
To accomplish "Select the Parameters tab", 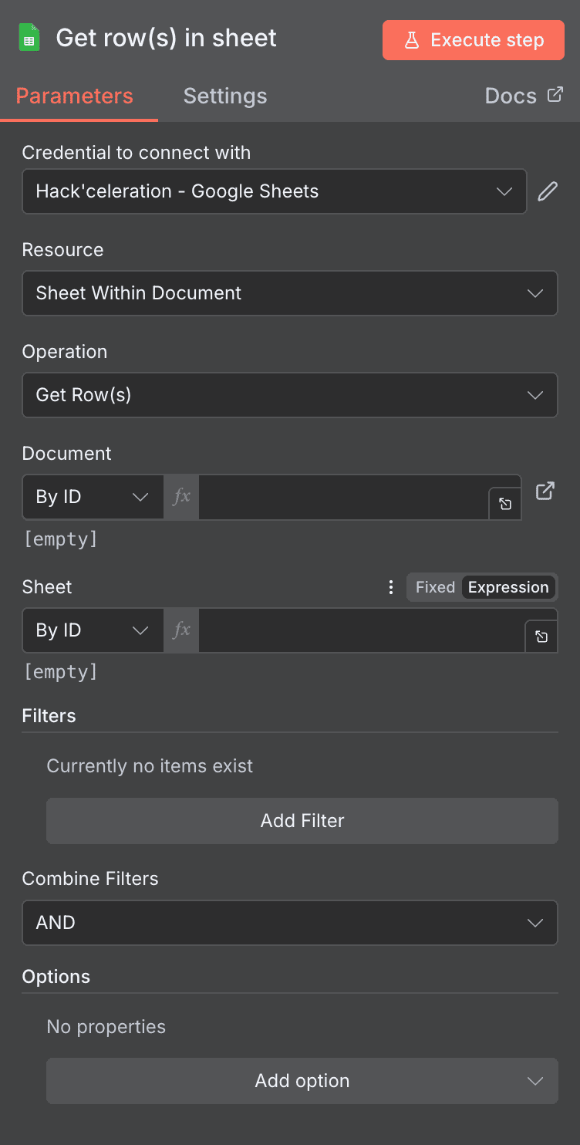I will (x=73, y=96).
